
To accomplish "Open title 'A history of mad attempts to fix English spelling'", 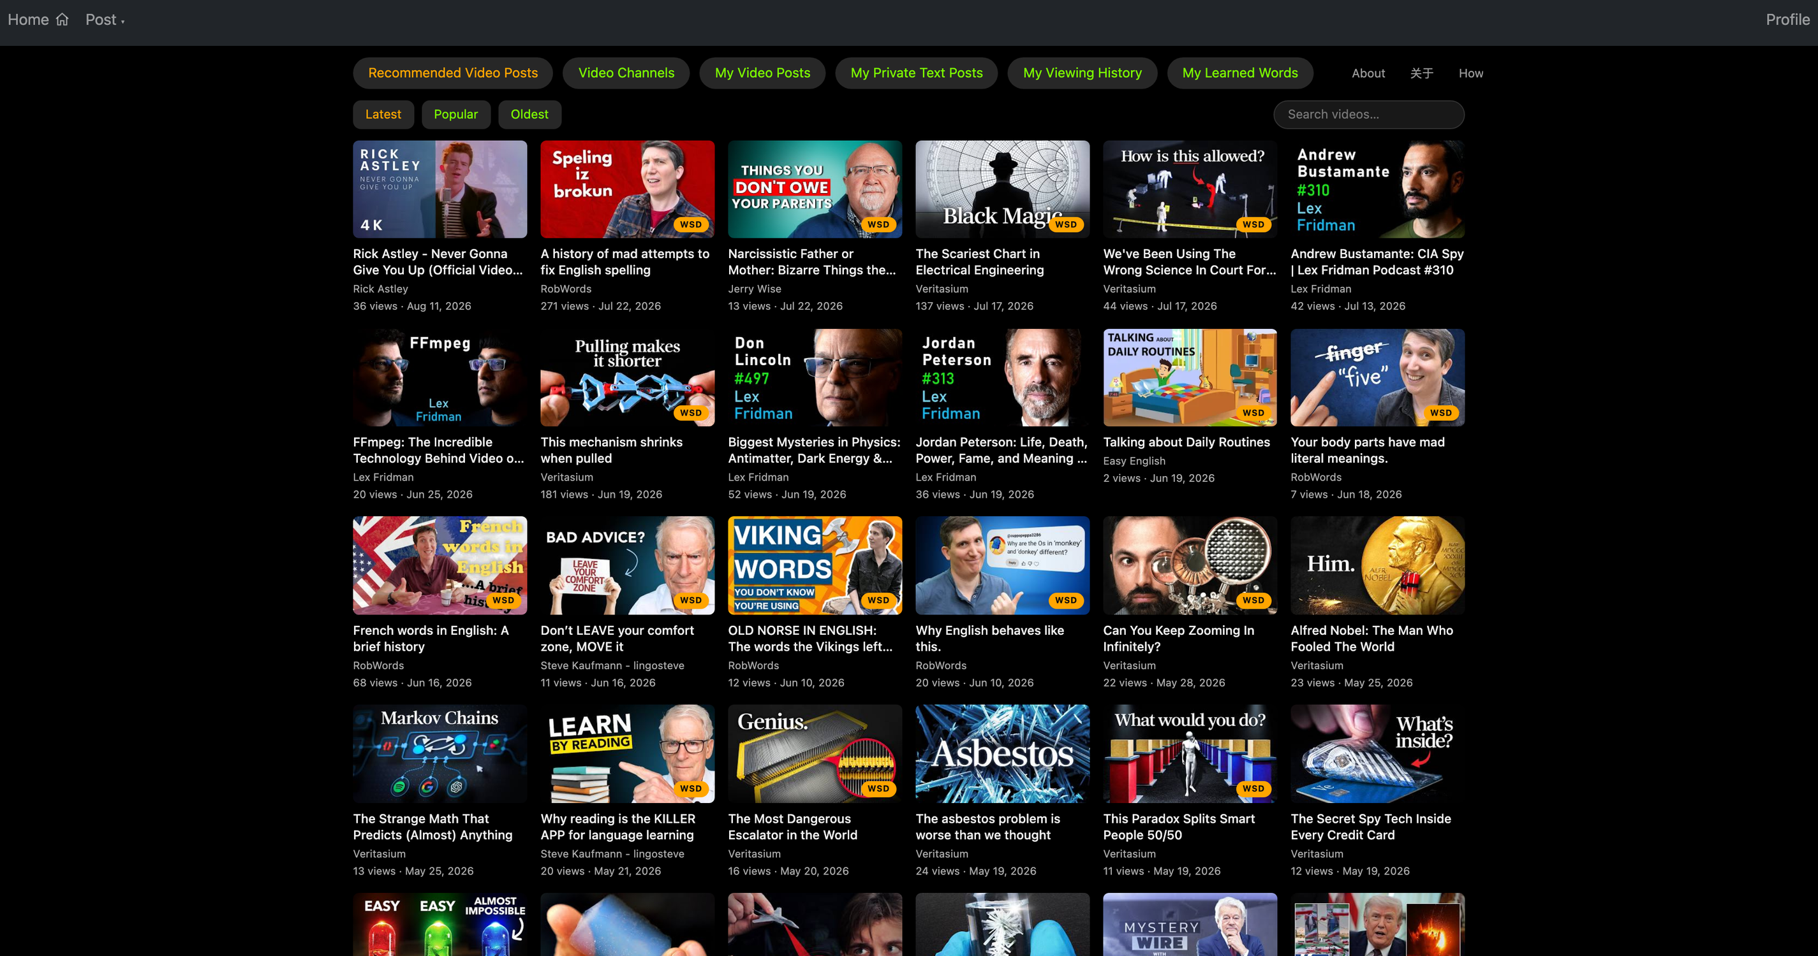I will [x=624, y=261].
